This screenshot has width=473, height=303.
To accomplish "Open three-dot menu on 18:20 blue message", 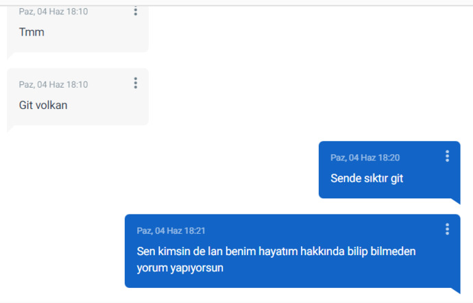I will [x=447, y=156].
